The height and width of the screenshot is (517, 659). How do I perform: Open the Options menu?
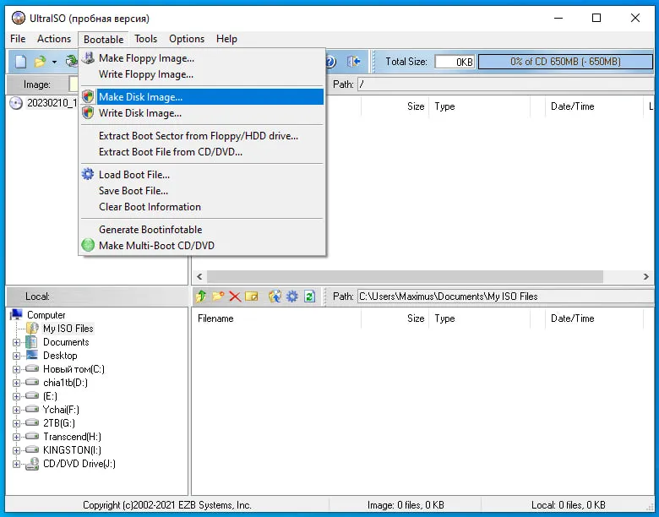(187, 39)
